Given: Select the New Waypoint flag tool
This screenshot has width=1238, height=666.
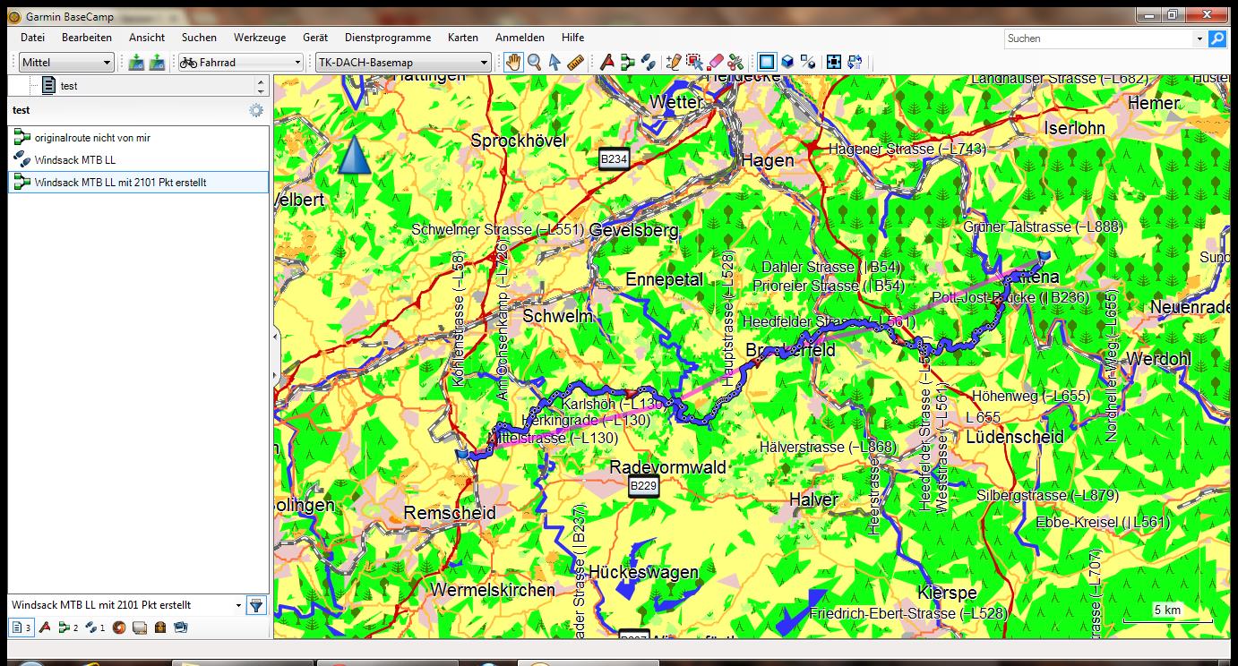Looking at the screenshot, I should [x=607, y=62].
